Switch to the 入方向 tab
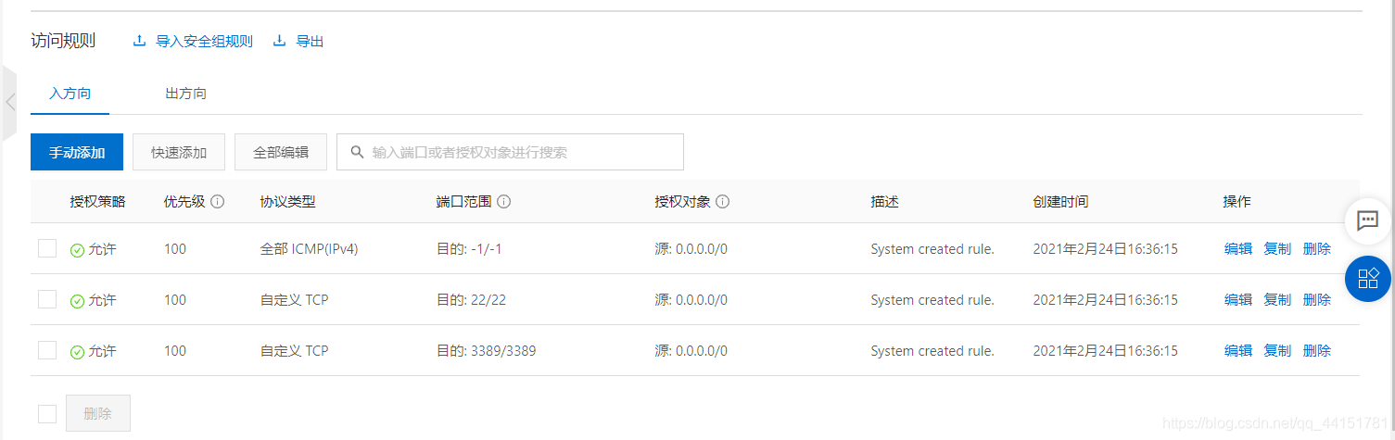The image size is (1395, 440). tap(70, 94)
